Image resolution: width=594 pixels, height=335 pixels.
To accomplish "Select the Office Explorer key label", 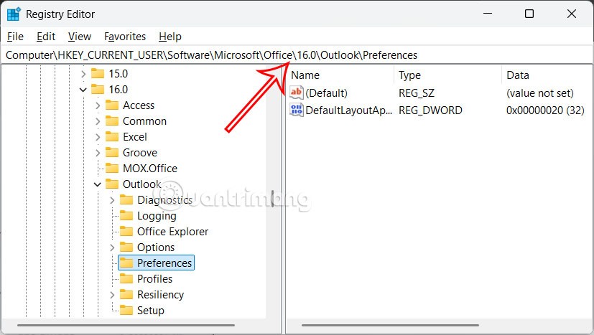I will click(x=173, y=232).
